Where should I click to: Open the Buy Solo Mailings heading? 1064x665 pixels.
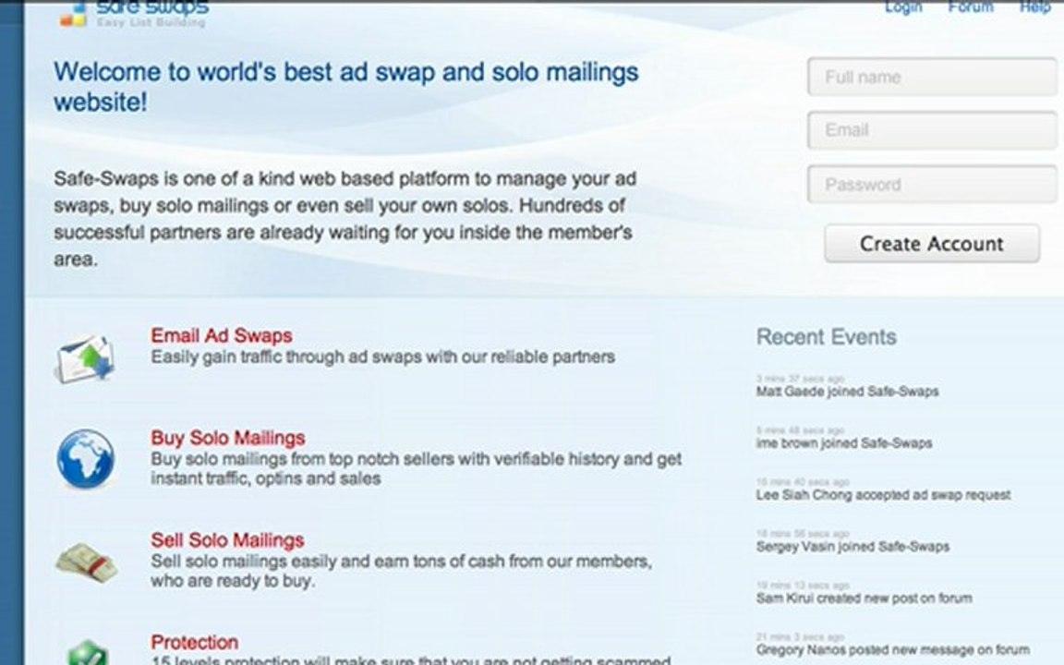click(x=228, y=438)
